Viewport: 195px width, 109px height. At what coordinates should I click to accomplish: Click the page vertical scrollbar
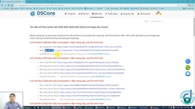pos(194,27)
